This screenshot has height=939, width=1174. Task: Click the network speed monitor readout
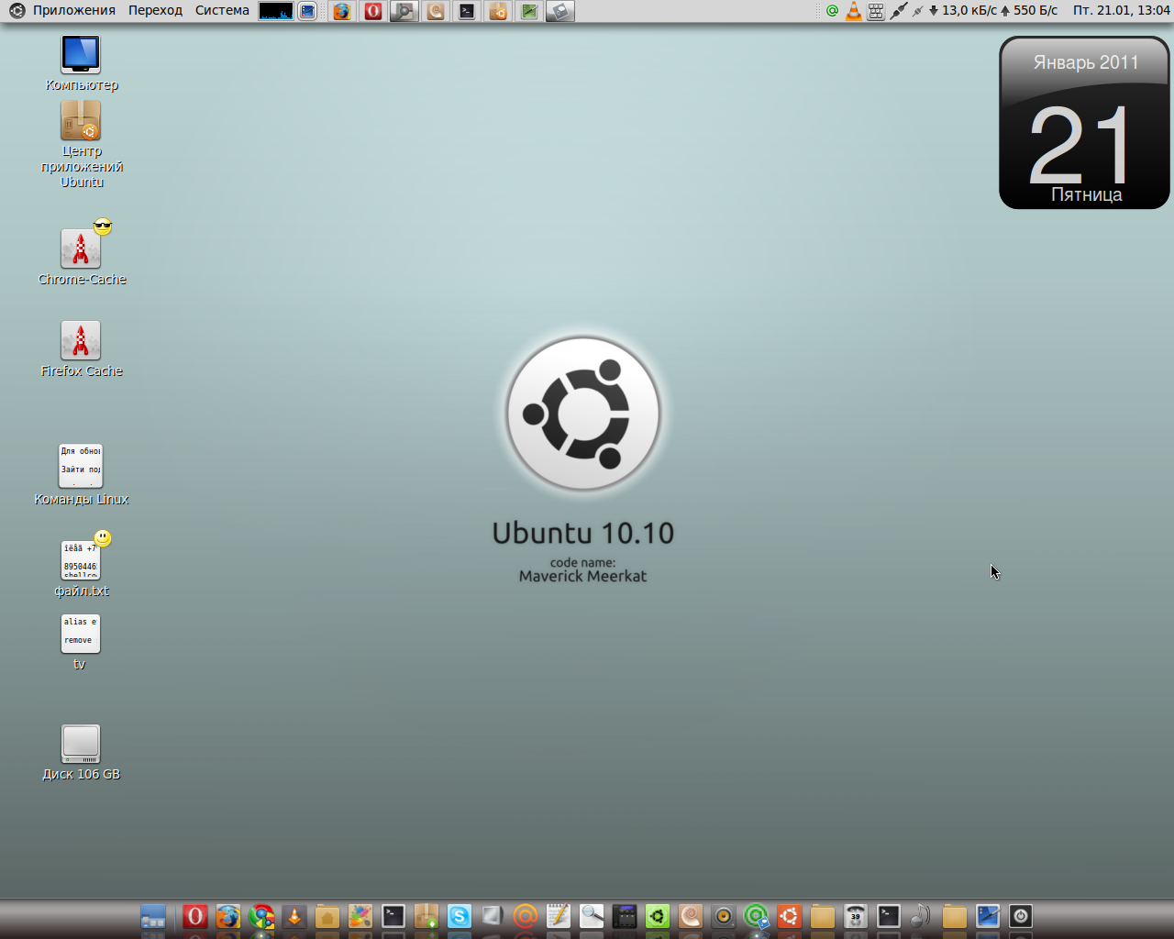pyautogui.click(x=993, y=11)
